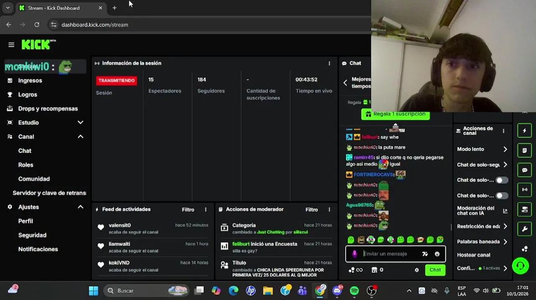The height and width of the screenshot is (300, 536).
Task: Collapse the Ajustes sidebar section
Action: (81, 207)
